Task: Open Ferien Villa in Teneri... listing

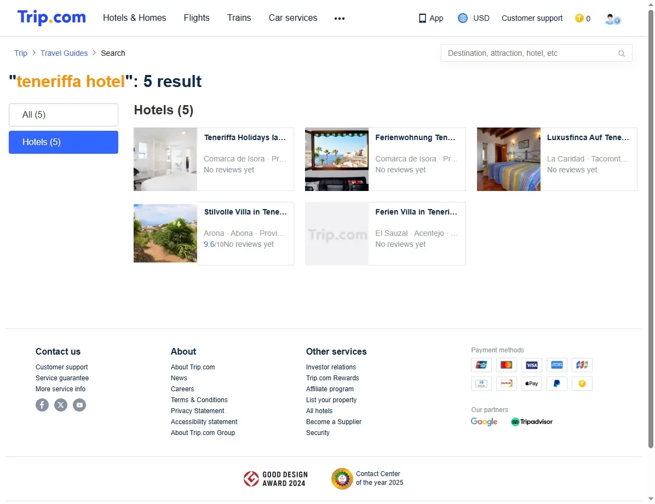Action: pos(385,234)
